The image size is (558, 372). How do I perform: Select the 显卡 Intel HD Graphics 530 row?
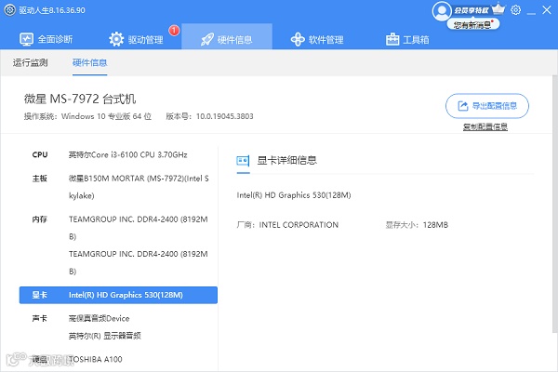[118, 295]
